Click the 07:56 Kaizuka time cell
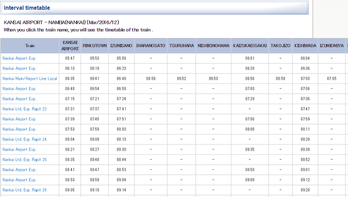Viewport: 348px width, 197px height. 250,119
